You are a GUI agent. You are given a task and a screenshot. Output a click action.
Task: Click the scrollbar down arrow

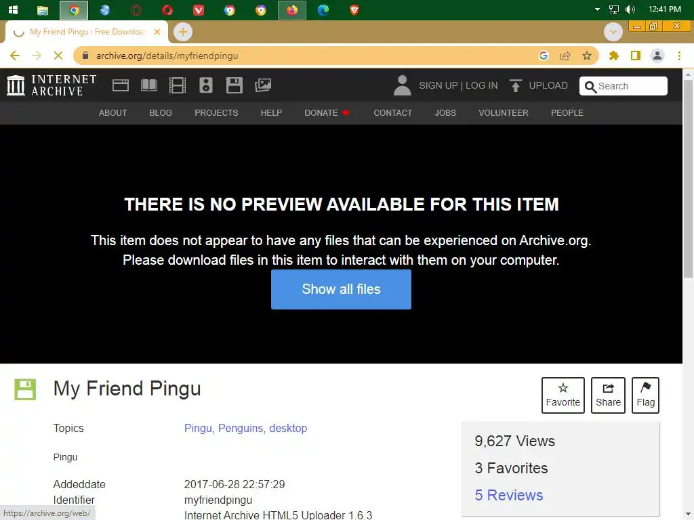point(689,515)
